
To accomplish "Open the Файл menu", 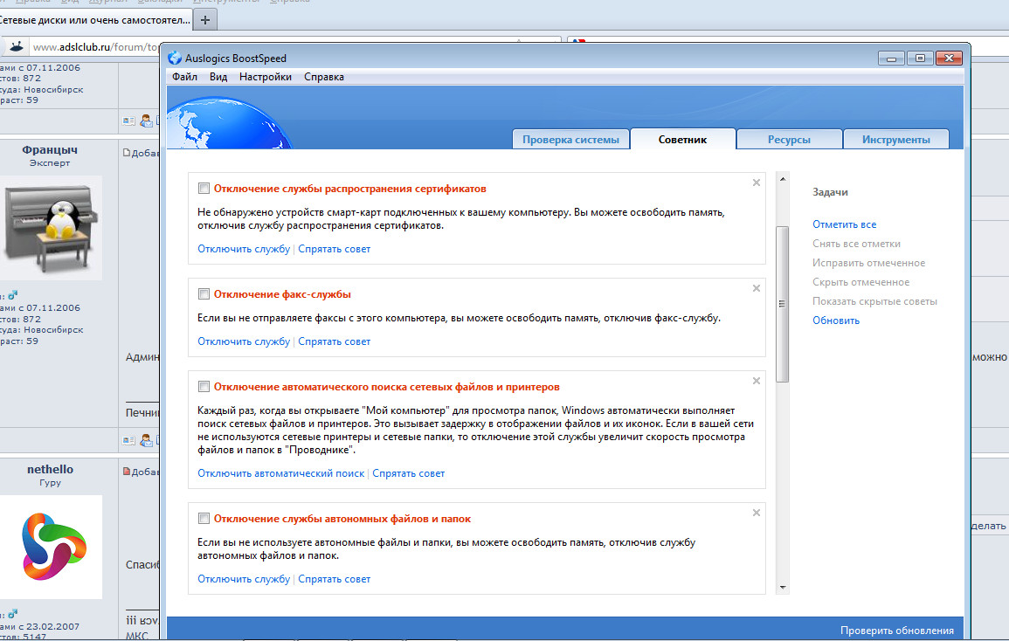I will click(x=184, y=77).
